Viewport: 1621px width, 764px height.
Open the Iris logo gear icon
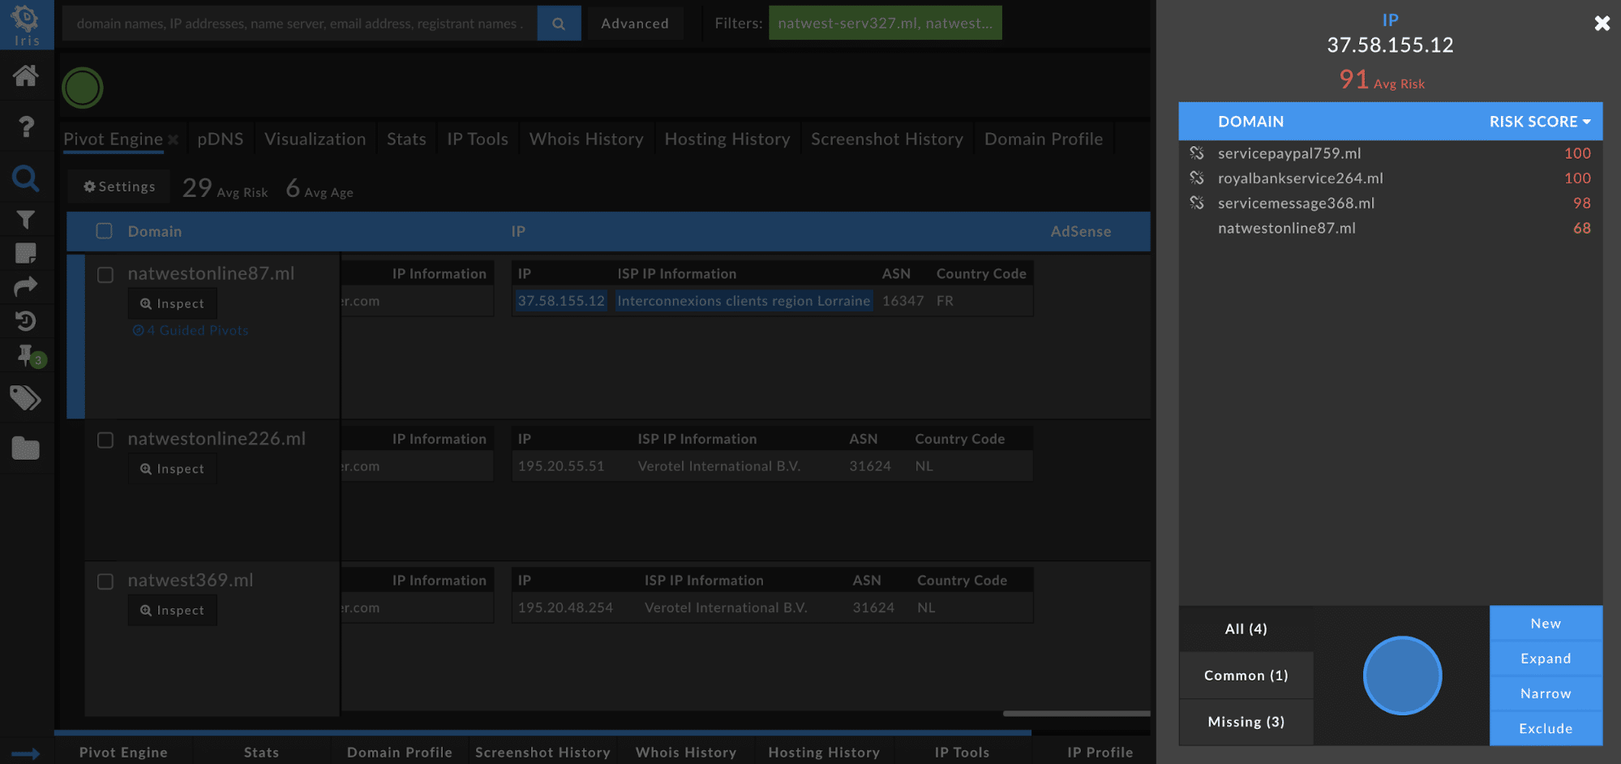click(x=26, y=24)
